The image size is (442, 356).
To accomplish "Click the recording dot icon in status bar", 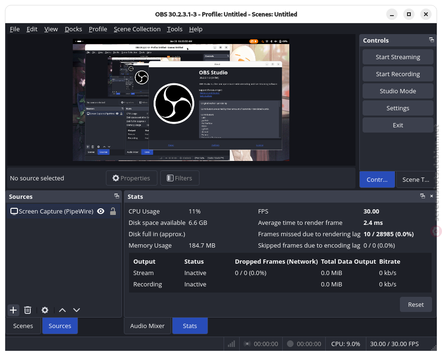I will tap(290, 344).
